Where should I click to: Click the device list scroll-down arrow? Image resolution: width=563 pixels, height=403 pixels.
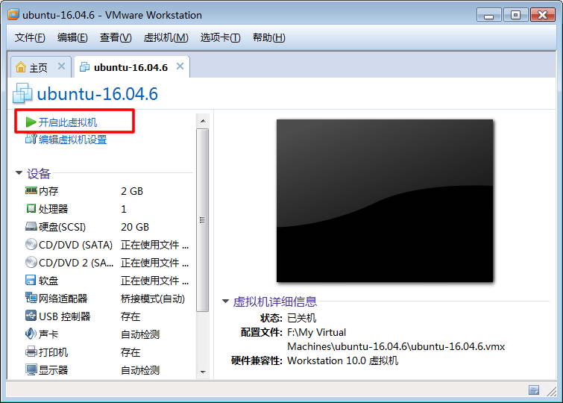pos(202,372)
